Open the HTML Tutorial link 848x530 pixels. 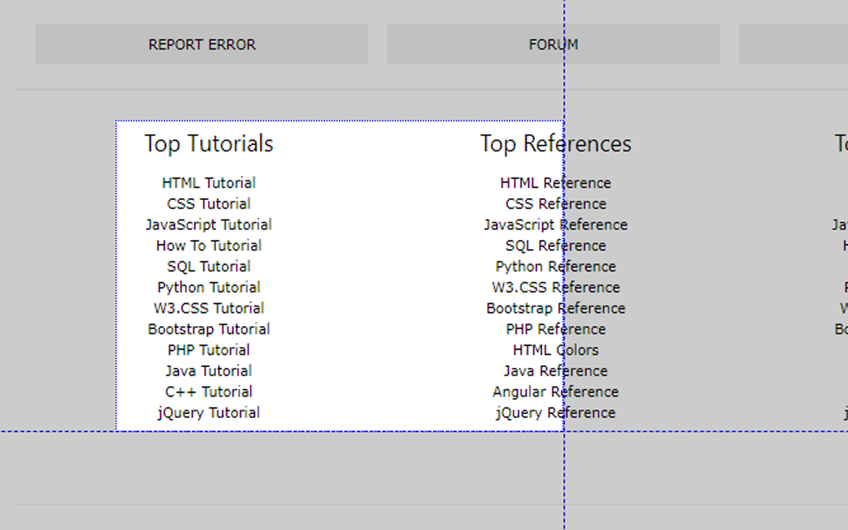(x=209, y=183)
